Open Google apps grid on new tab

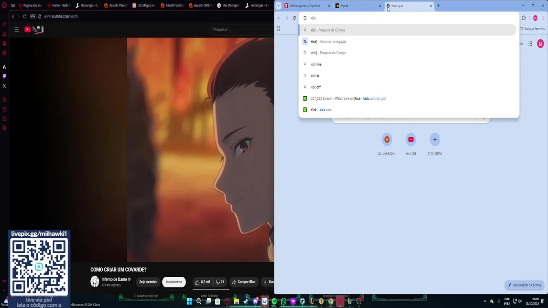point(530,44)
